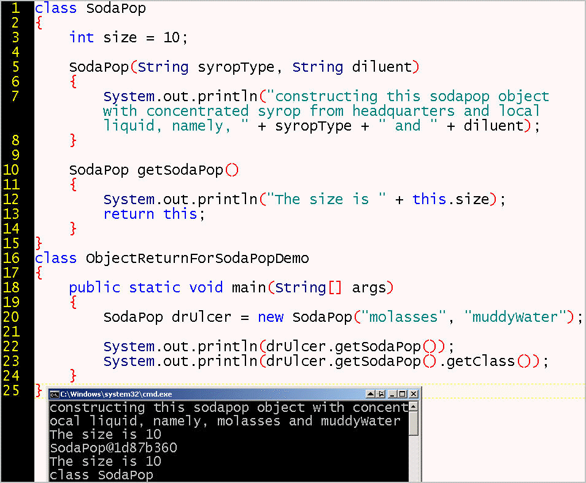The height and width of the screenshot is (483, 586).
Task: Click line number 1 in the gutter
Action: tap(15, 8)
